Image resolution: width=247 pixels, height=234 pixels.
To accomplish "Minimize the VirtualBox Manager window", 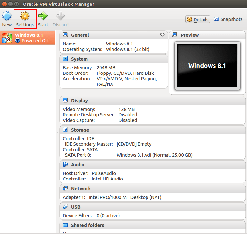I will (10, 4).
